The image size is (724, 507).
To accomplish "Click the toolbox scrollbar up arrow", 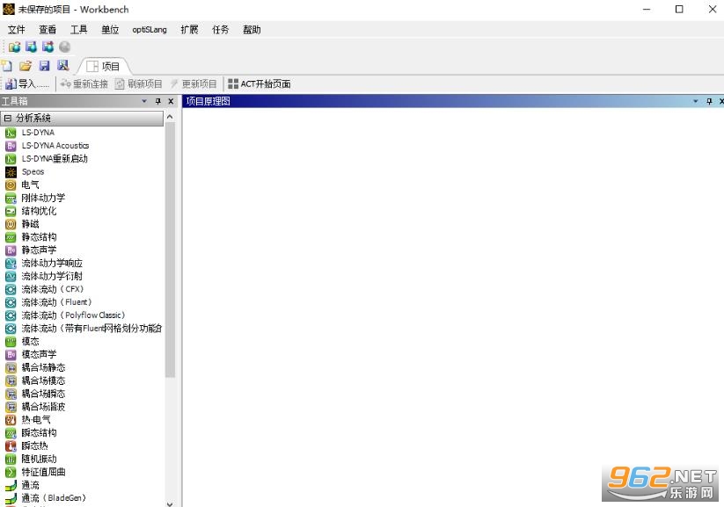I will pyautogui.click(x=170, y=117).
